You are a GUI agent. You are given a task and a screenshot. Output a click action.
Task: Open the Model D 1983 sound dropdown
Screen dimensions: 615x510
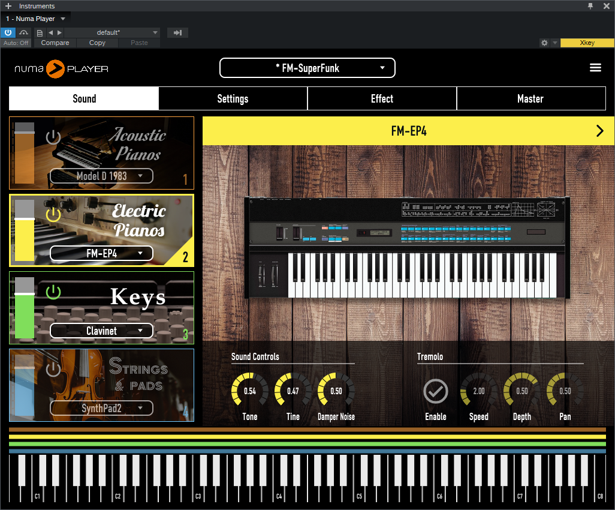[101, 176]
